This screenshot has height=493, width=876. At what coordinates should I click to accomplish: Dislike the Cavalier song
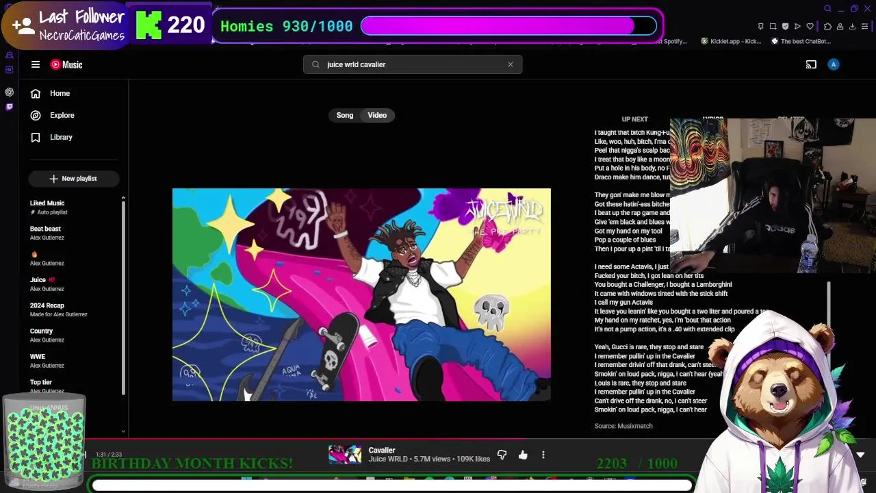coord(502,455)
